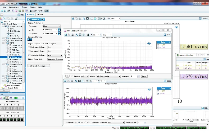Click the crosshair cursor icon in FFT toolbar

(84, 35)
